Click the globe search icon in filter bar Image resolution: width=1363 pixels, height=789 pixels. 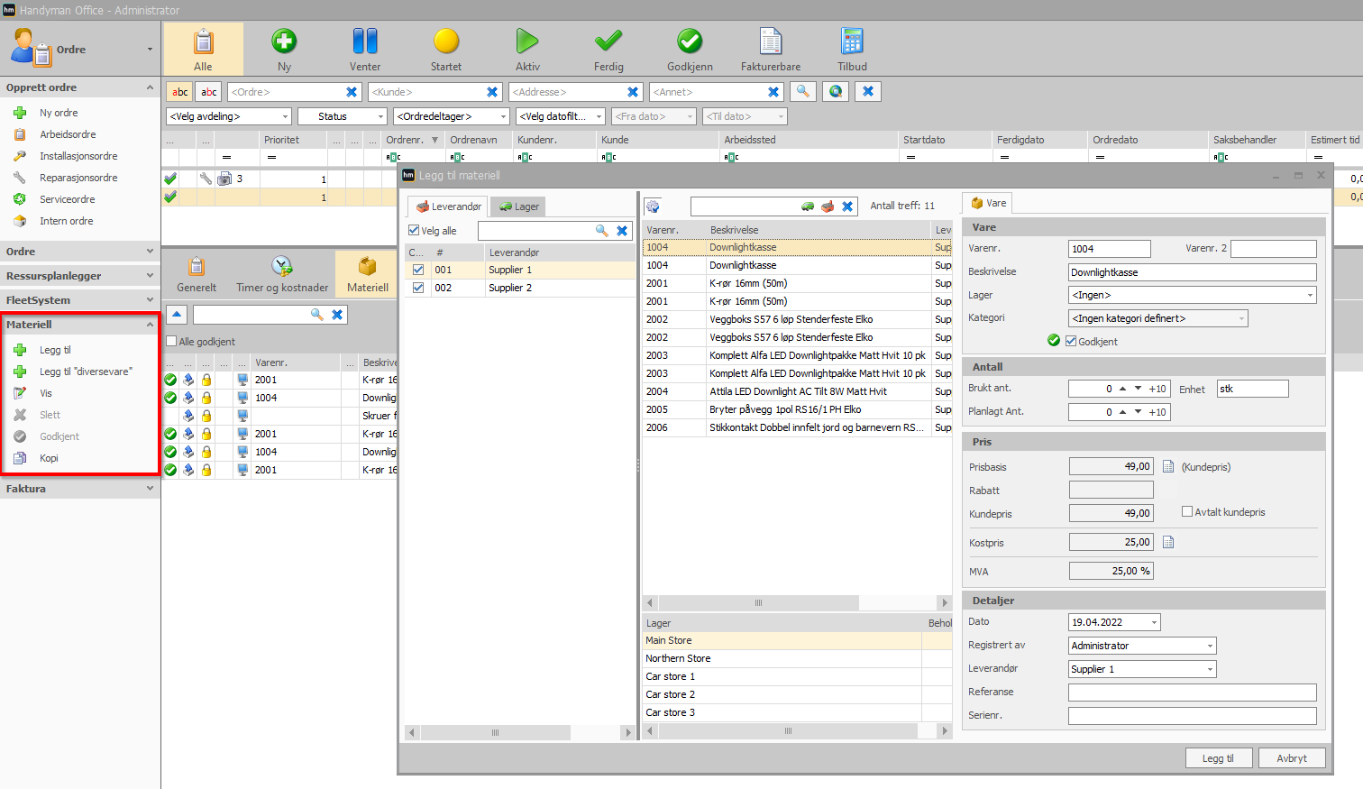coord(836,91)
